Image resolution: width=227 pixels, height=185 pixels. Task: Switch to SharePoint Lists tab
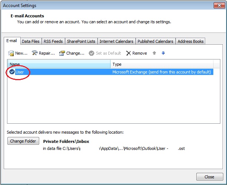click(x=81, y=41)
